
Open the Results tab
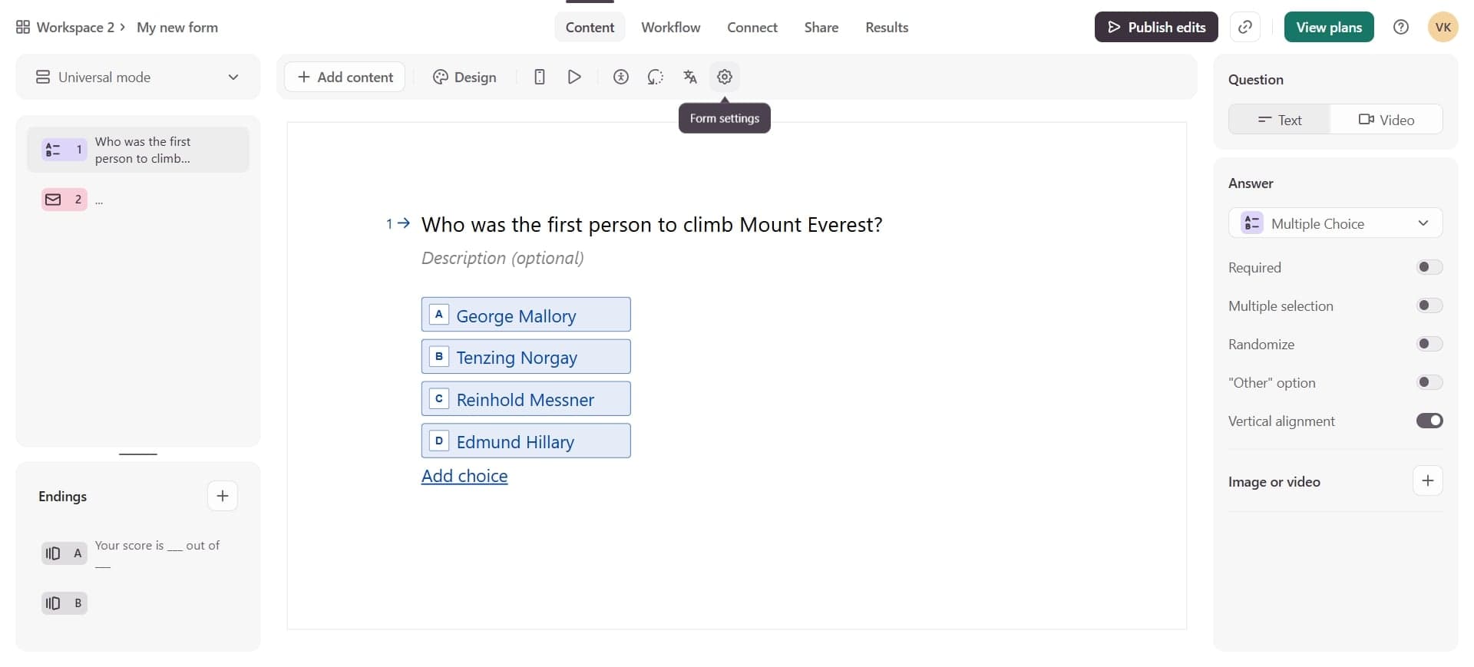point(886,28)
